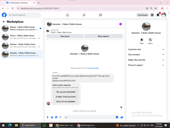Reload the page in Chrome
This screenshot has height=128, width=170.
click(x=13, y=8)
